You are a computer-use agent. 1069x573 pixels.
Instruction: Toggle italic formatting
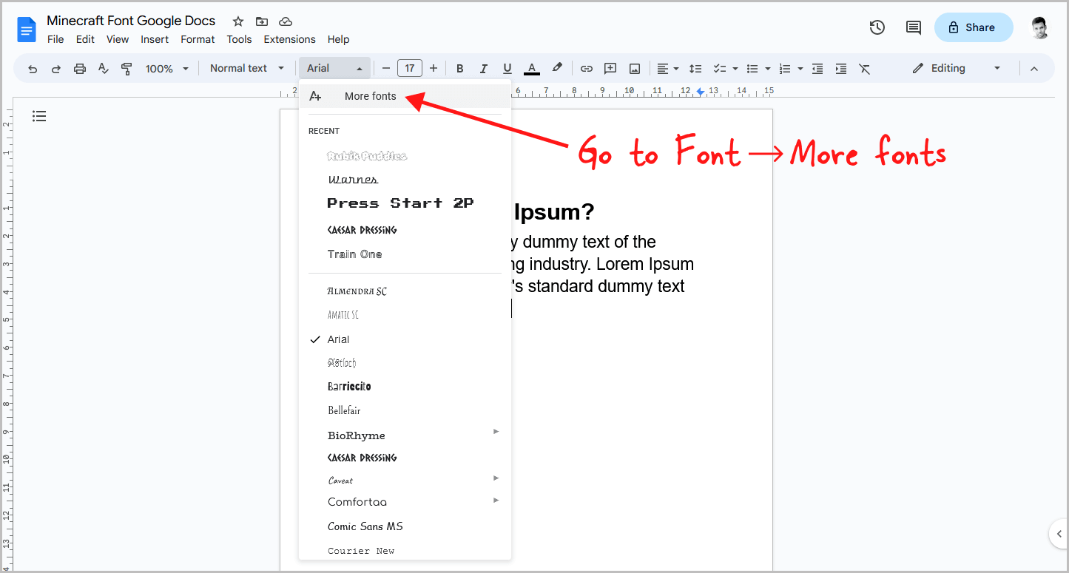click(483, 69)
